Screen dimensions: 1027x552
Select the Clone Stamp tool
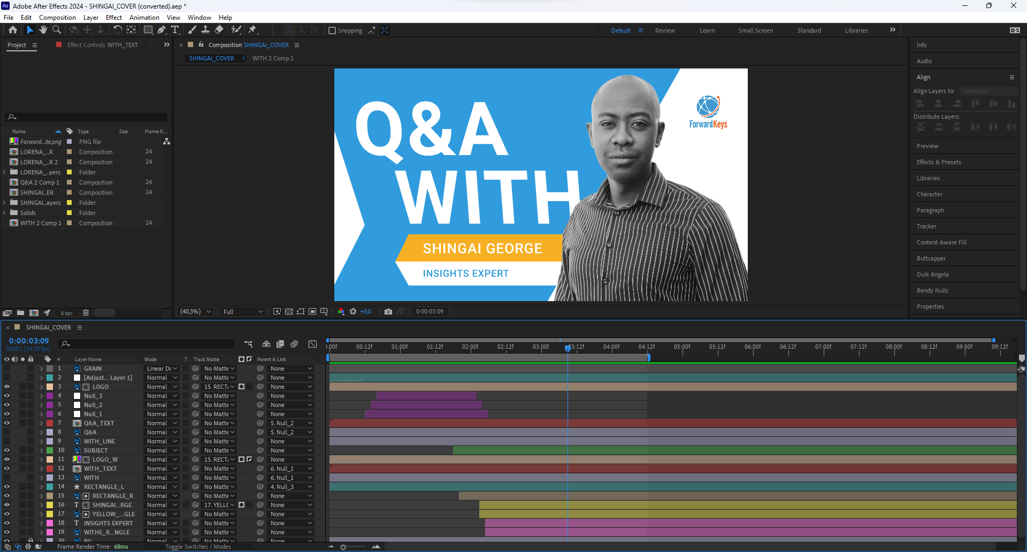click(x=205, y=30)
